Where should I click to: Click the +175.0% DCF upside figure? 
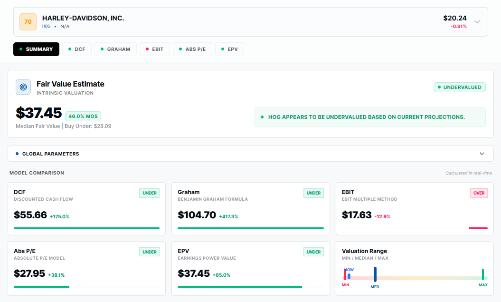pyautogui.click(x=60, y=216)
